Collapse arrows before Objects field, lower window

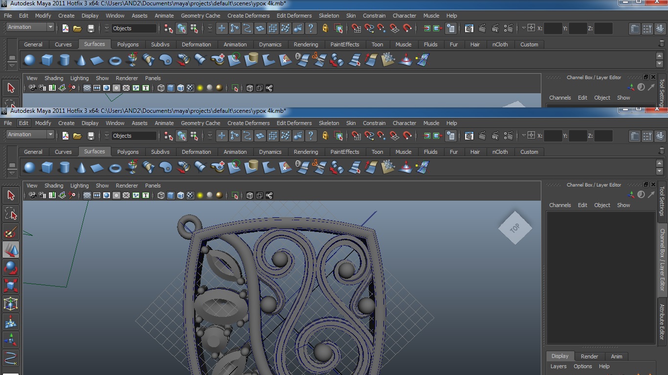(107, 136)
